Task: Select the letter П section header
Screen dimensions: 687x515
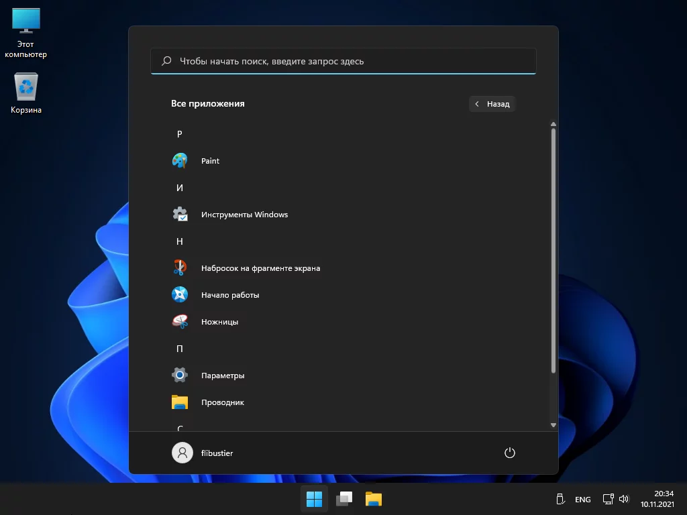Action: 179,349
